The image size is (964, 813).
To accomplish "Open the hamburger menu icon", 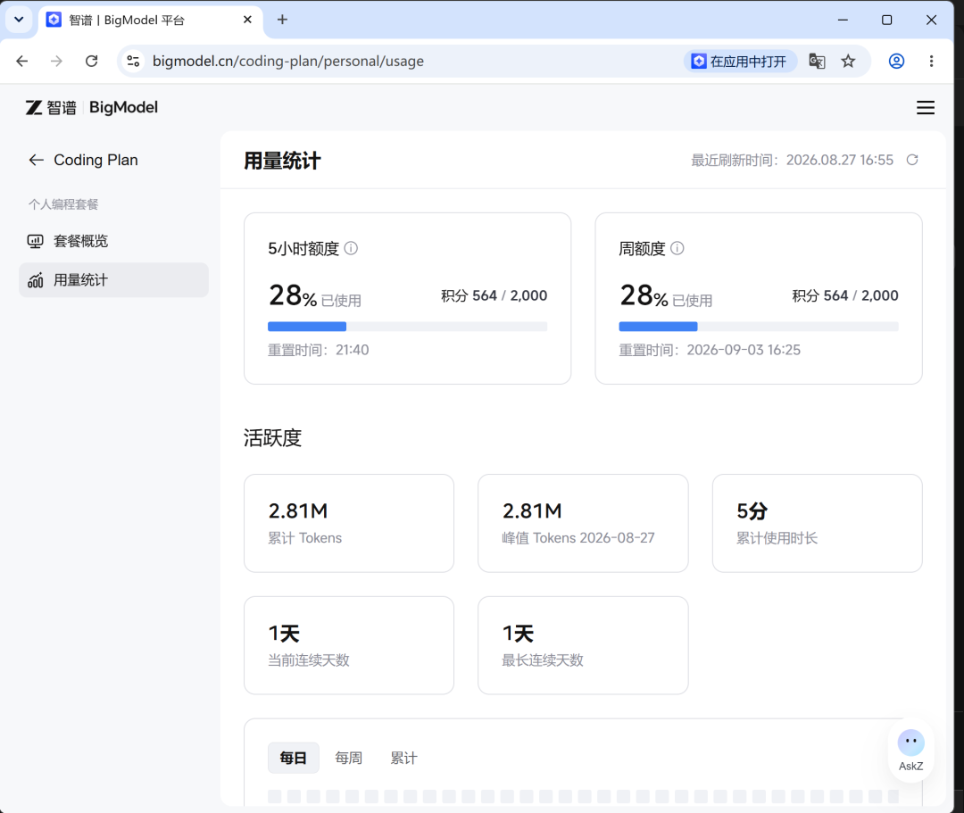I will (x=926, y=108).
